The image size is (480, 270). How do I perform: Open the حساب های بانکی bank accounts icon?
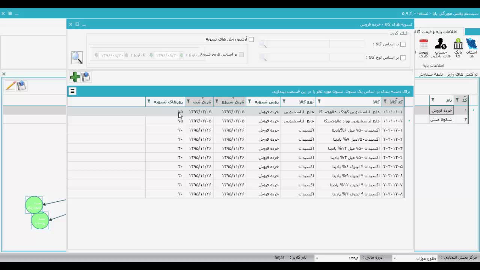441,48
